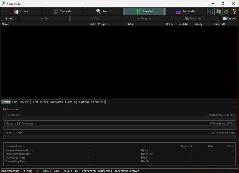Open the Comments tab
Screen dimensions: 239x173
[x=98, y=102]
